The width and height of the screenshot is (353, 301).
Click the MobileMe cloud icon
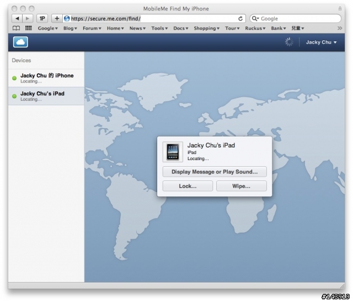coord(20,42)
